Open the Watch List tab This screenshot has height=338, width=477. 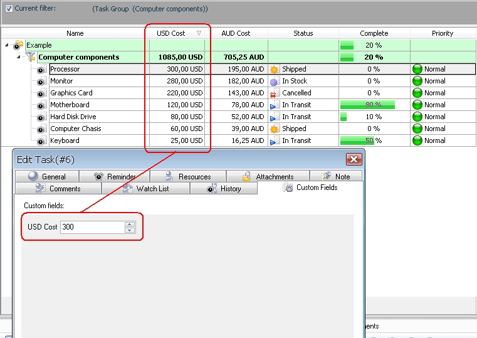point(149,189)
